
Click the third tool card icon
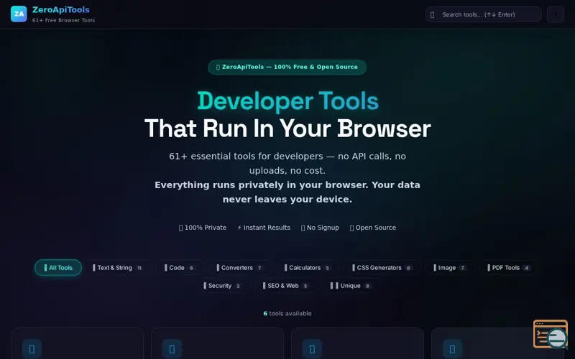[312, 349]
